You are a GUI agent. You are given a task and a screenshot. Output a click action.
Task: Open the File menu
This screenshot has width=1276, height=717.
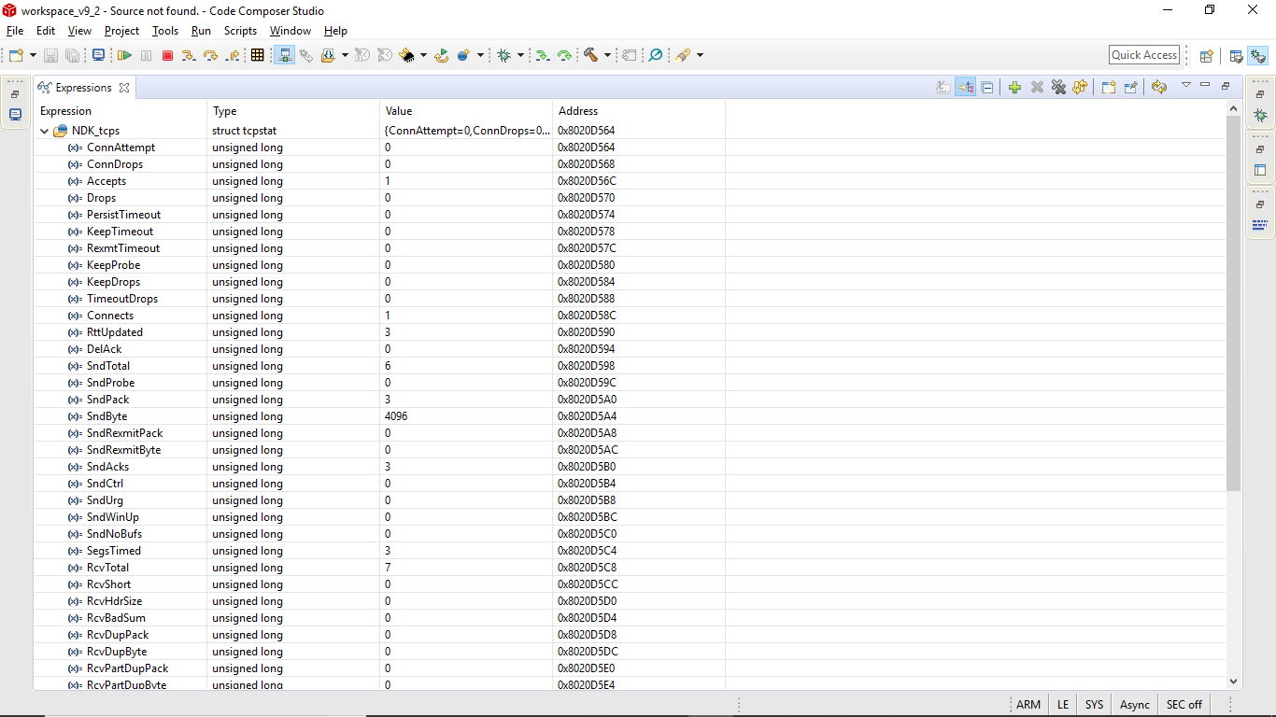(x=15, y=31)
